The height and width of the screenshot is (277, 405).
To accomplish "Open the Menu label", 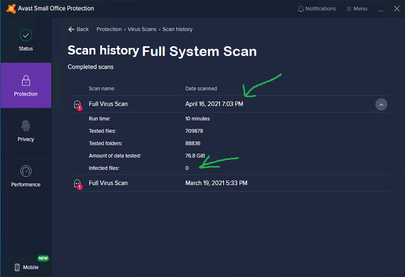I will click(360, 9).
